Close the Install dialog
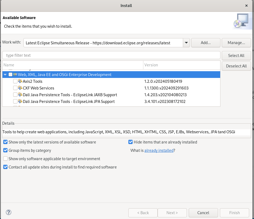The image size is (254, 219). [246, 6]
